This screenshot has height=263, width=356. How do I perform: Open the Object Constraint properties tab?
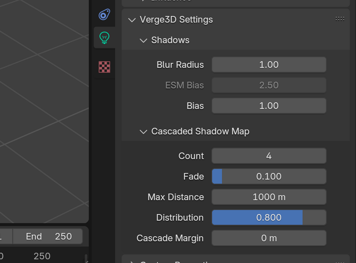coord(105,15)
